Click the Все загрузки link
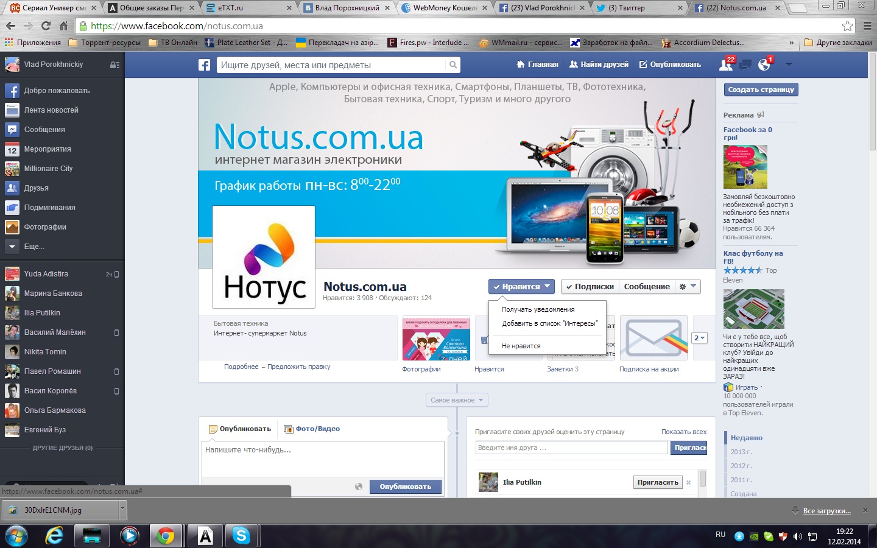The width and height of the screenshot is (877, 548). tap(826, 510)
